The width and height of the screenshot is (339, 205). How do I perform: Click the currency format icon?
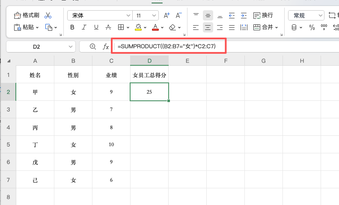point(294,27)
